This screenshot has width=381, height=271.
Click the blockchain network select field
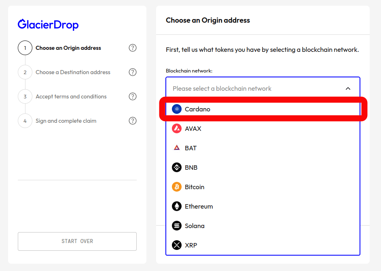coord(263,88)
